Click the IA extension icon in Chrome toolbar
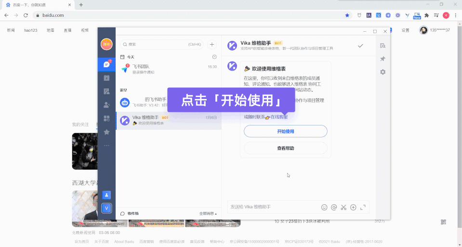The width and height of the screenshot is (462, 247). tap(369, 15)
